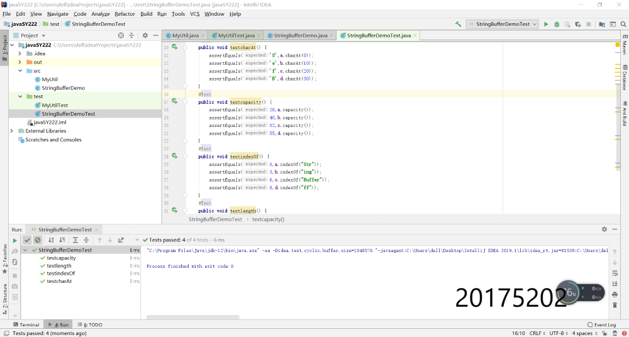Toggle the 2: Favorites tool window stripe
This screenshot has height=337, width=629.
tap(4, 258)
